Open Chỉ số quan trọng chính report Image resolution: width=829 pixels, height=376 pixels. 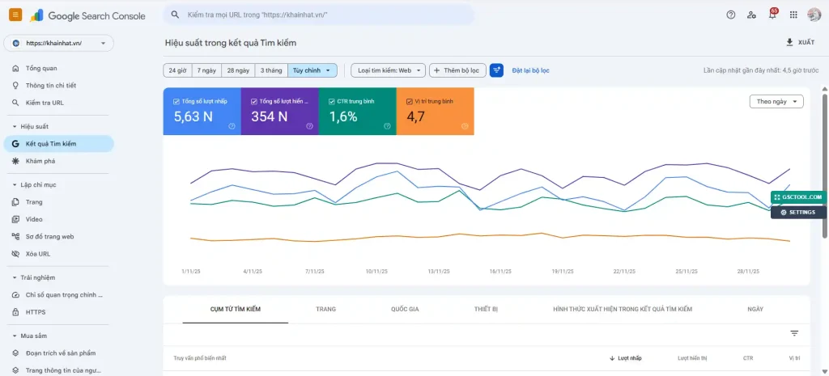(x=58, y=294)
